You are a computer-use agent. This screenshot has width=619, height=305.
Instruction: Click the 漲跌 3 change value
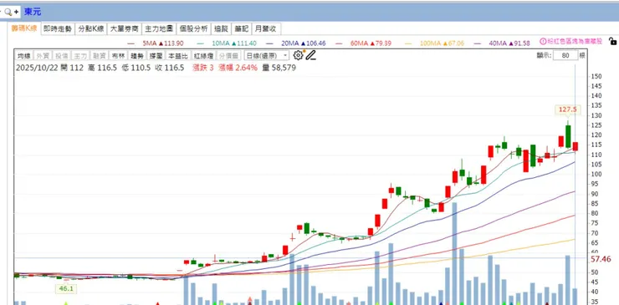[203, 68]
